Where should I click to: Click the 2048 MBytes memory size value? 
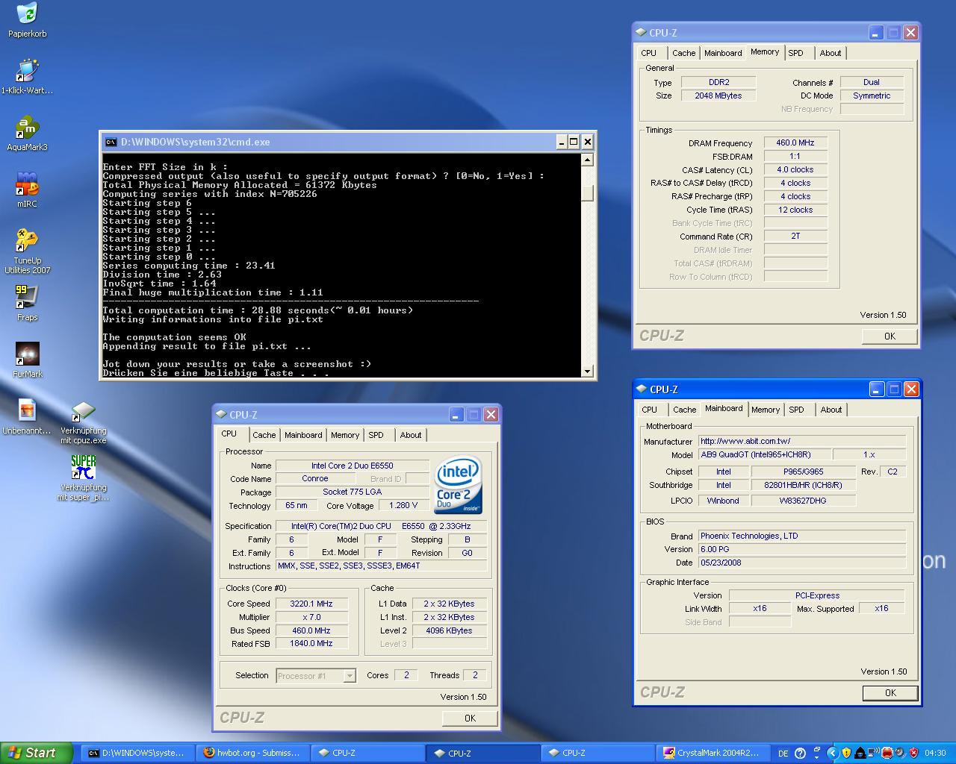click(718, 95)
